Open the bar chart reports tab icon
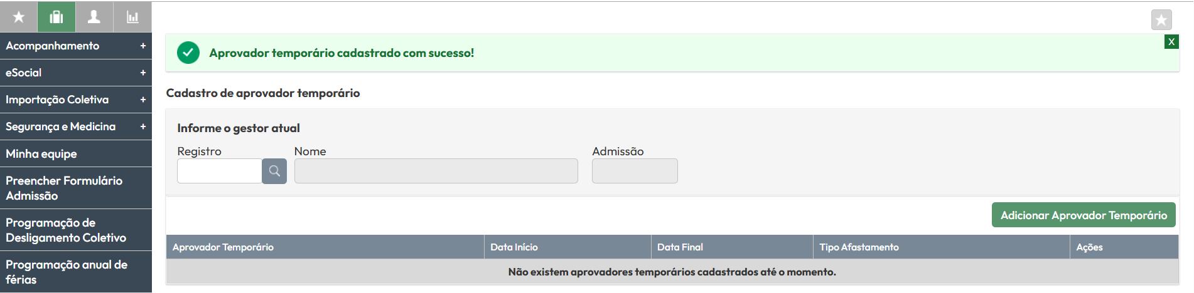Image resolution: width=1194 pixels, height=293 pixels. pyautogui.click(x=132, y=17)
